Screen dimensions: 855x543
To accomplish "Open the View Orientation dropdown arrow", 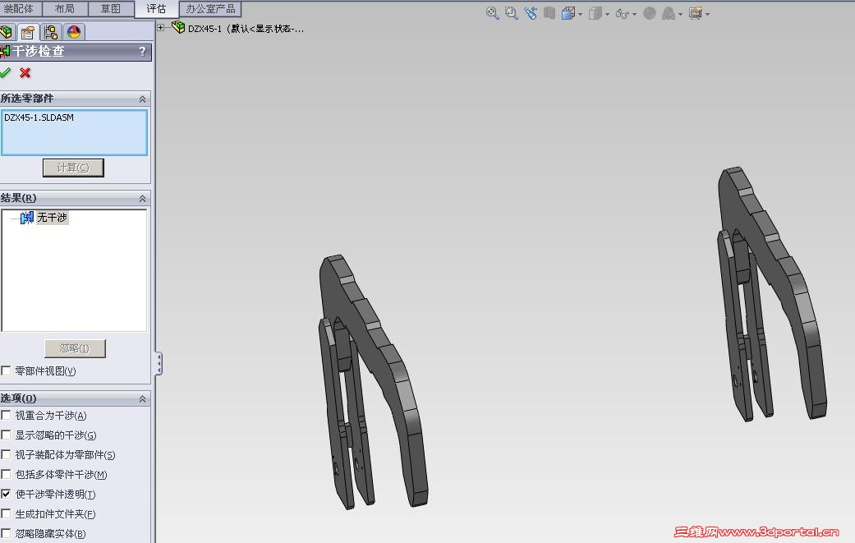I will tap(580, 15).
